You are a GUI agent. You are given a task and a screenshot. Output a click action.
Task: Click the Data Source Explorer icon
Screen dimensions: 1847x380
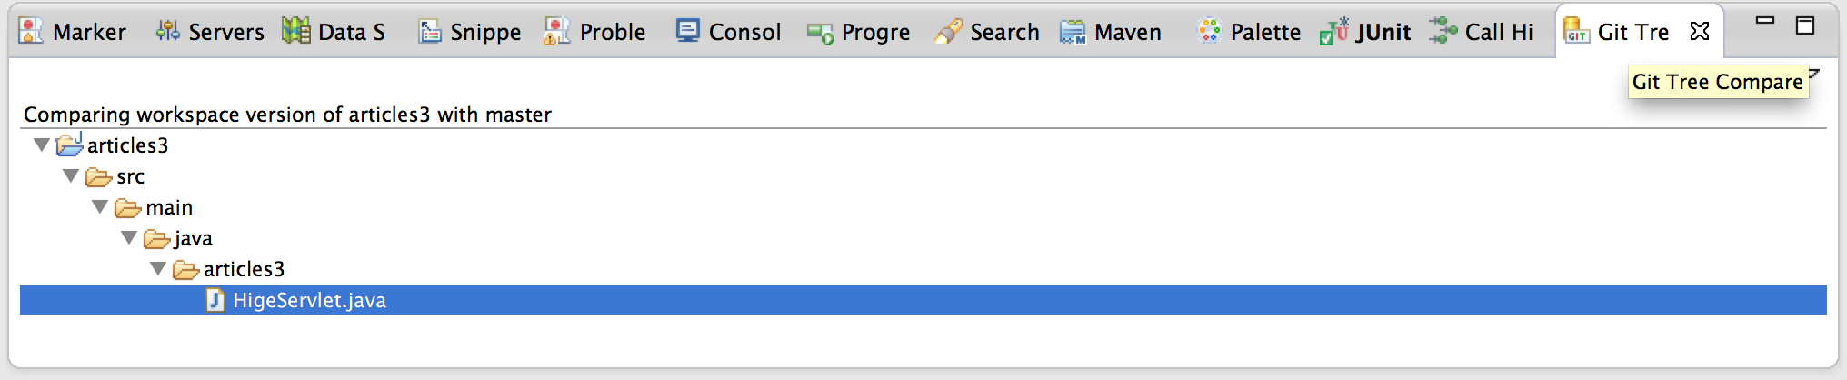(295, 31)
